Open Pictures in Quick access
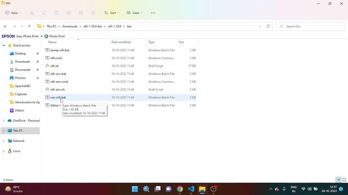348x195 pixels. (x=20, y=78)
